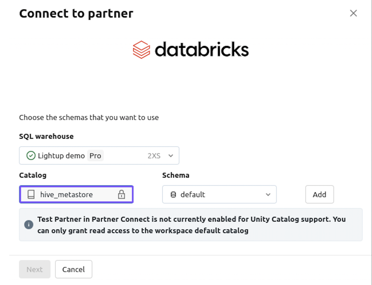Click the database icon next to default schema
Image resolution: width=372 pixels, height=285 pixels.
point(174,194)
